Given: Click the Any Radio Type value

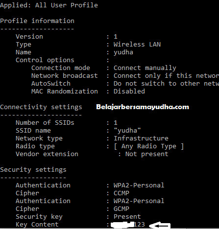Looking at the screenshot, I should (149, 146).
